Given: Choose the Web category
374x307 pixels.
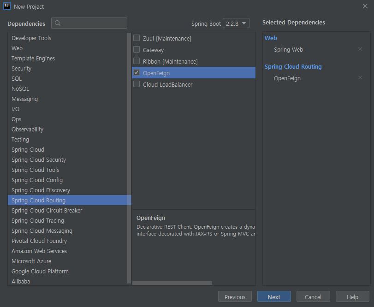Looking at the screenshot, I should (x=67, y=48).
